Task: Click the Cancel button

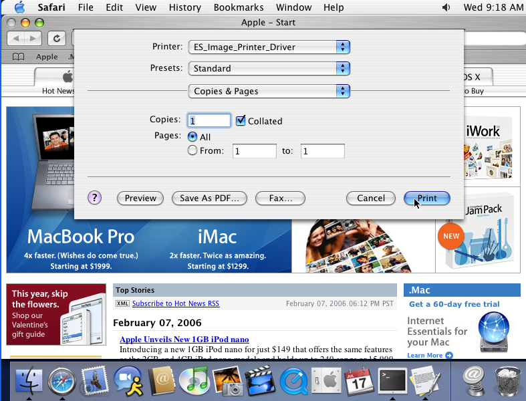Action: click(x=371, y=198)
